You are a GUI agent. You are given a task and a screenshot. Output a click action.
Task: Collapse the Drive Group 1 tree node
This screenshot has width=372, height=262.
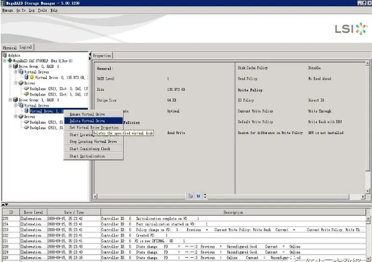(x=10, y=100)
